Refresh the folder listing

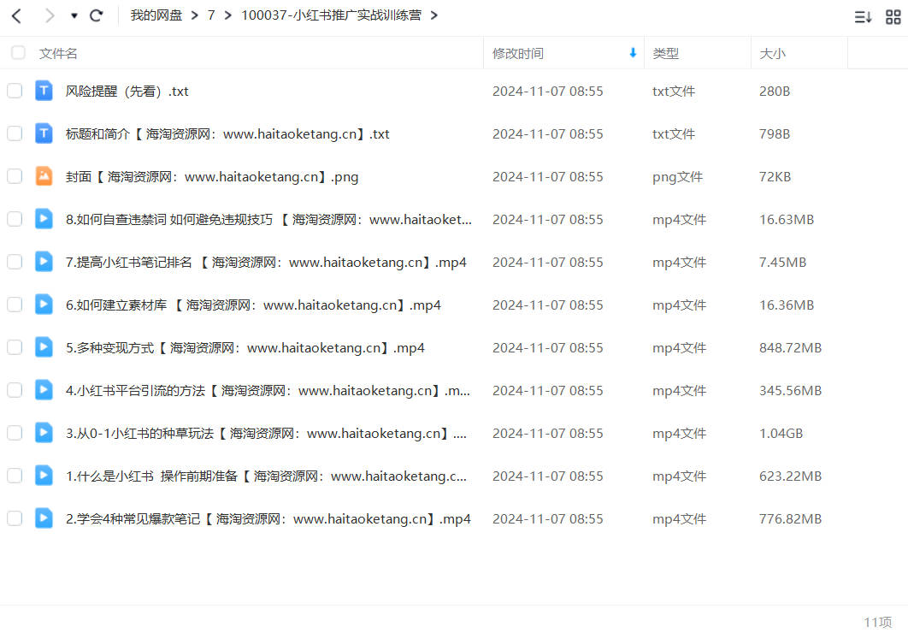click(x=97, y=15)
